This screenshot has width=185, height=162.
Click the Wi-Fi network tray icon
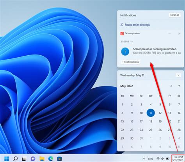[x=158, y=158]
